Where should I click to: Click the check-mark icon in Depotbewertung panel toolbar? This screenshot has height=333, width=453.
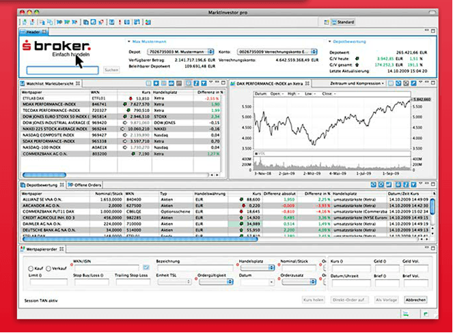[413, 185]
